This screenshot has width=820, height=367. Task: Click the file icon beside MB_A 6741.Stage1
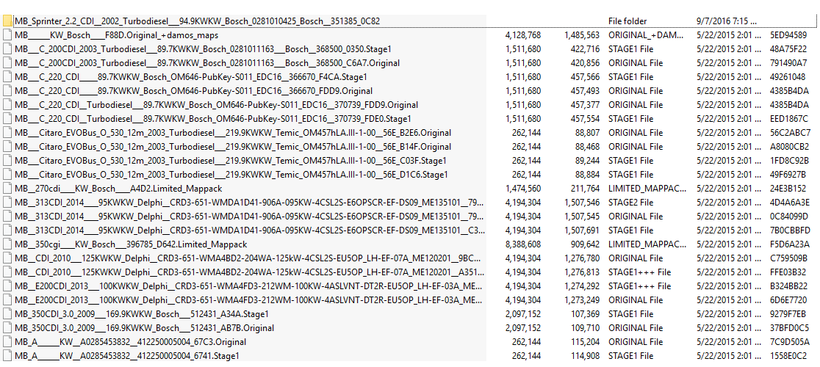pyautogui.click(x=7, y=355)
